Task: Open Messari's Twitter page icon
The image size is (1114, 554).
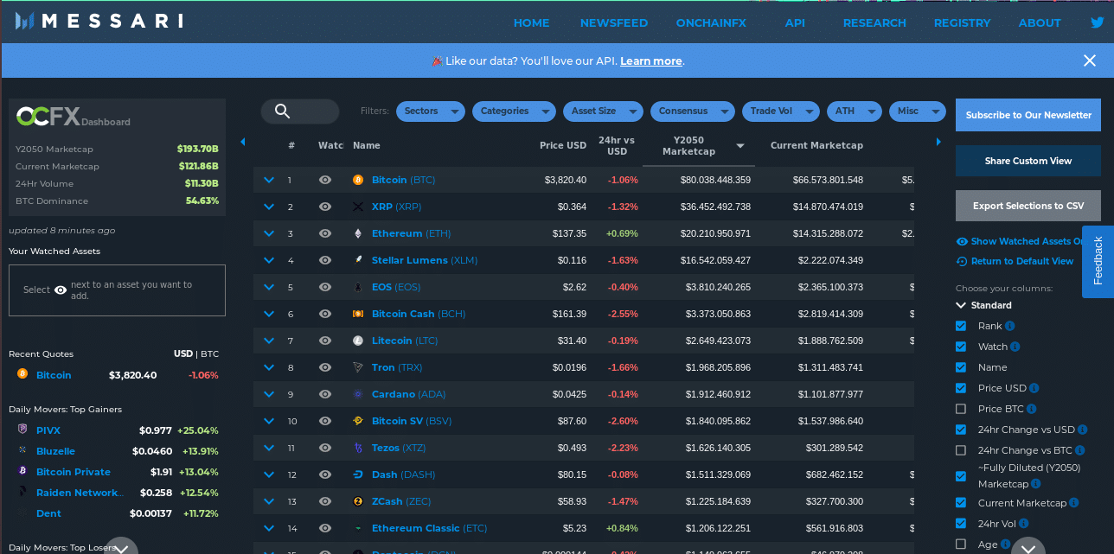Action: click(1097, 22)
